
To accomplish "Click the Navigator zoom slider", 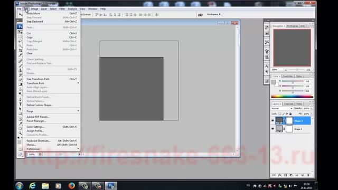I will pos(297,70).
